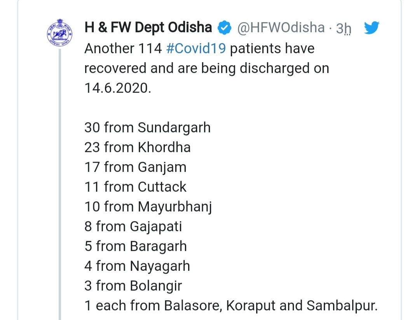Click the line '30 from Sundargarh'
Viewport: 419px width, 320px height.
148,128
